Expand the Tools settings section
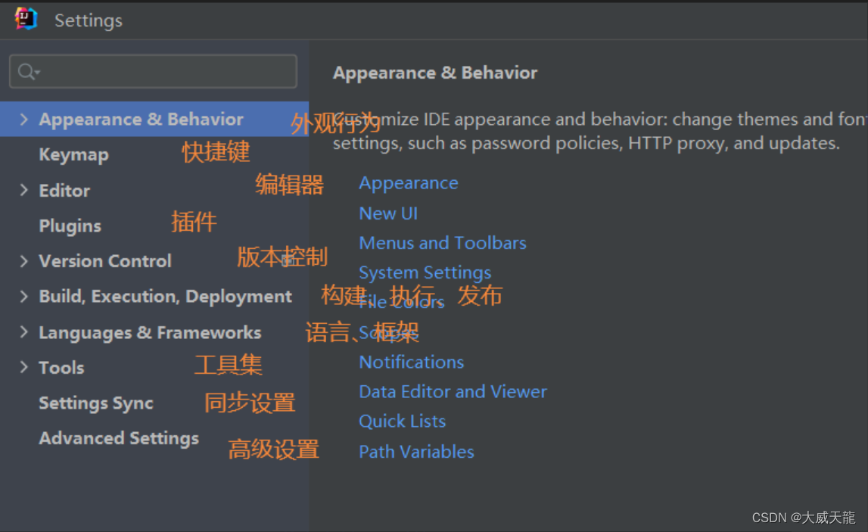The height and width of the screenshot is (532, 868). tap(23, 367)
